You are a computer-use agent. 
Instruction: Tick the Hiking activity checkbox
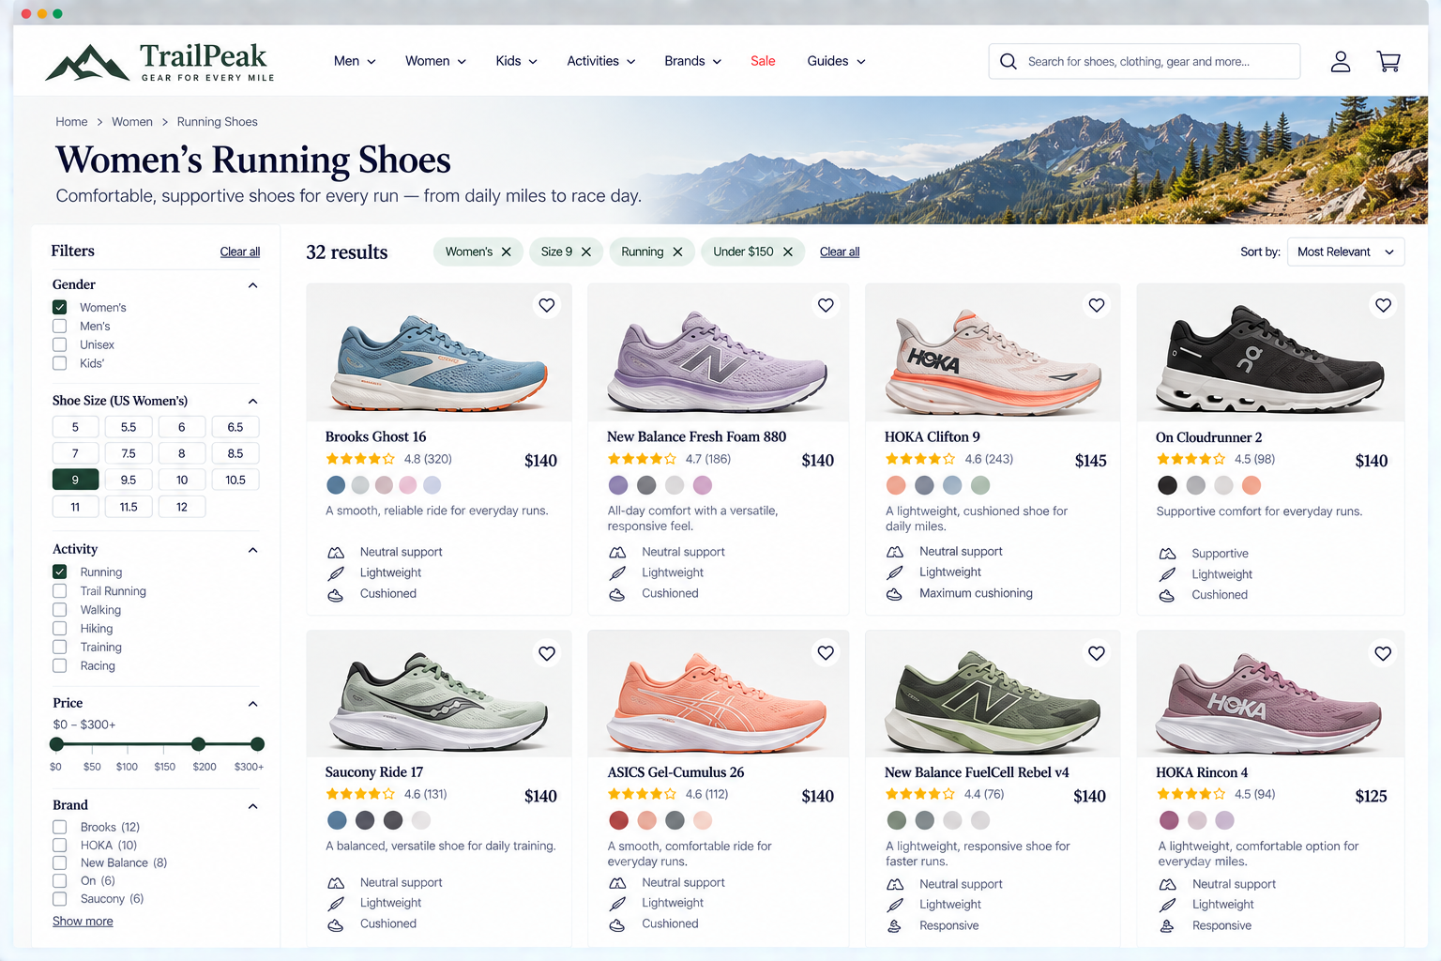pos(60,629)
